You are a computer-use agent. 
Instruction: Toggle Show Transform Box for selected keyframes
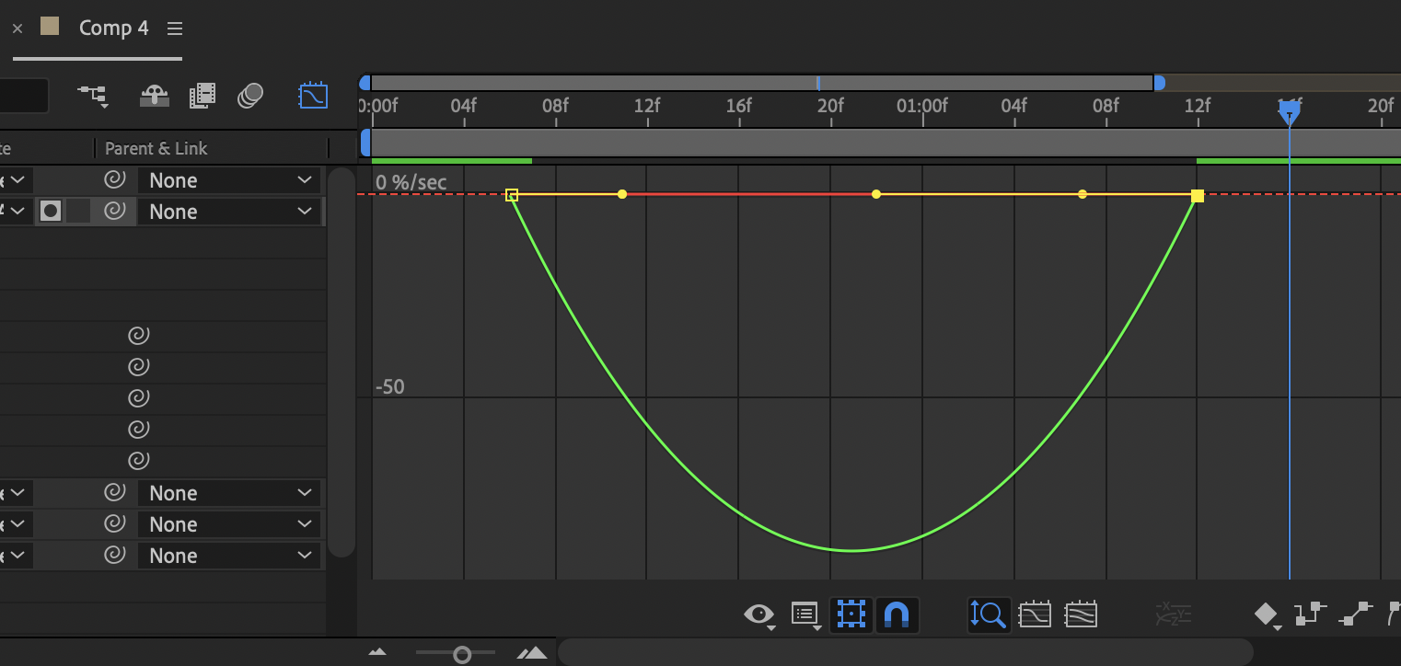851,614
